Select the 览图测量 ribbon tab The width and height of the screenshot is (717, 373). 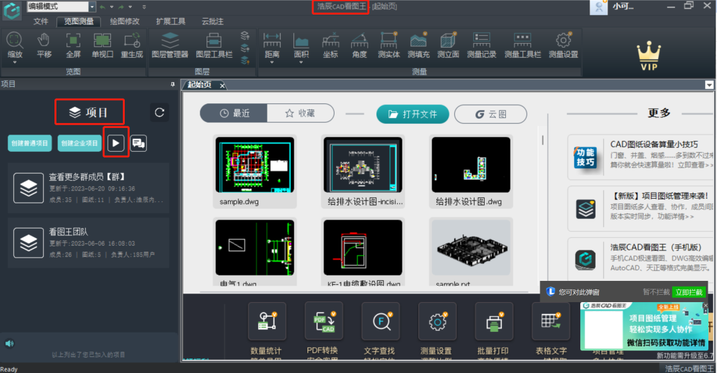(x=78, y=21)
